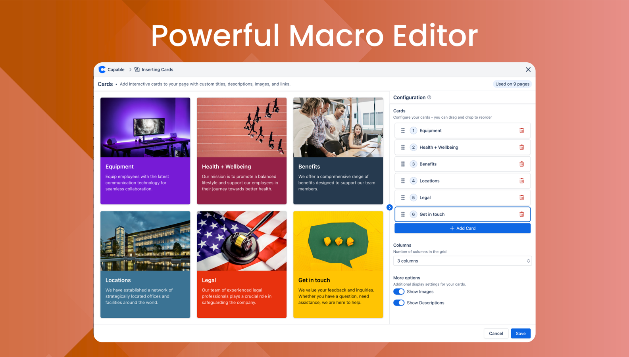Open the 3 columns dropdown
The image size is (629, 357).
462,261
